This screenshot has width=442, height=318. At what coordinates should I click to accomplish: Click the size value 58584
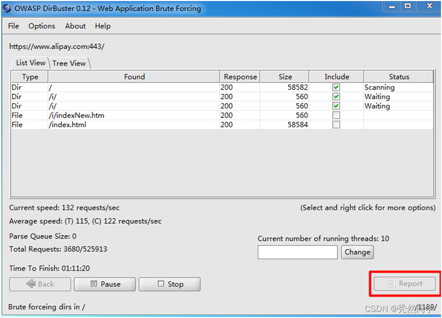298,125
